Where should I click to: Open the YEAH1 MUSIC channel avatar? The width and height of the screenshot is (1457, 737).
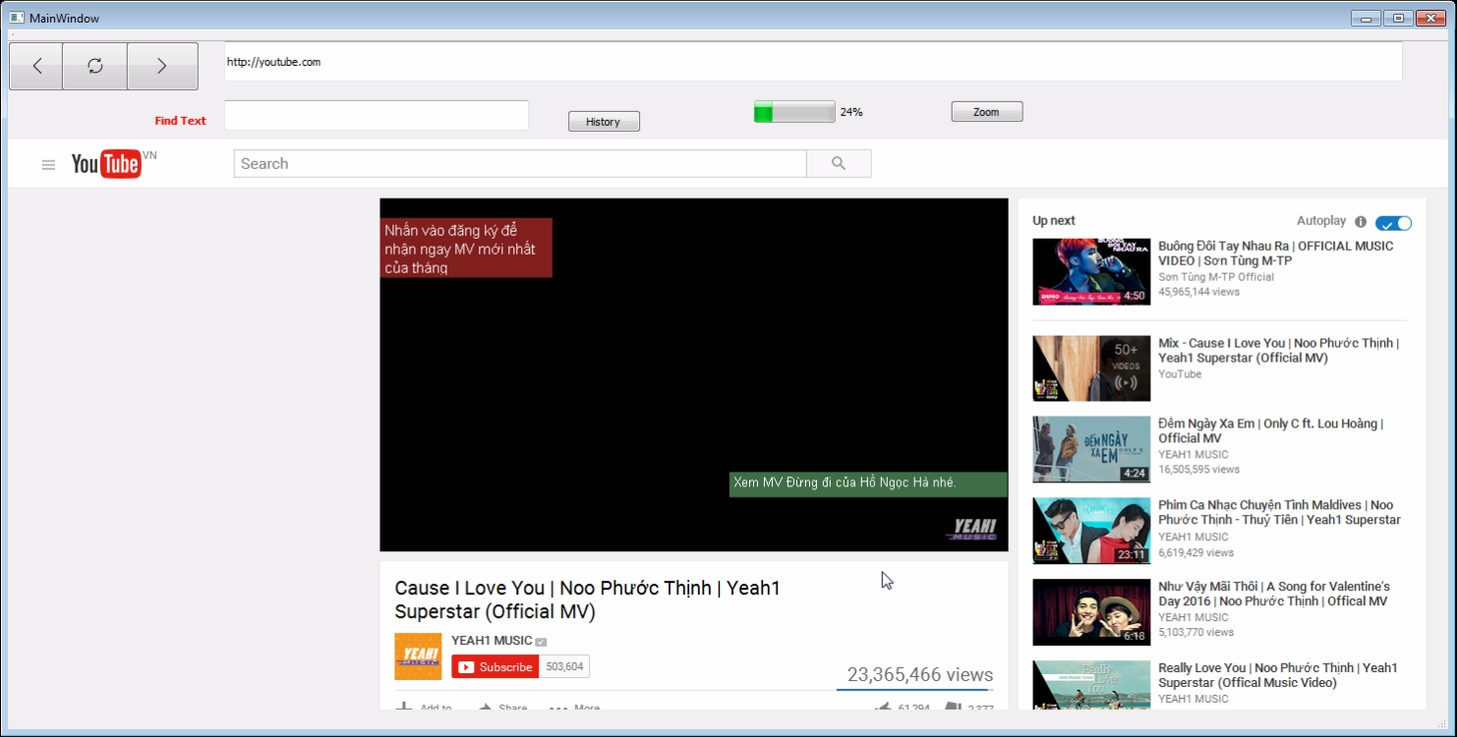[x=418, y=656]
